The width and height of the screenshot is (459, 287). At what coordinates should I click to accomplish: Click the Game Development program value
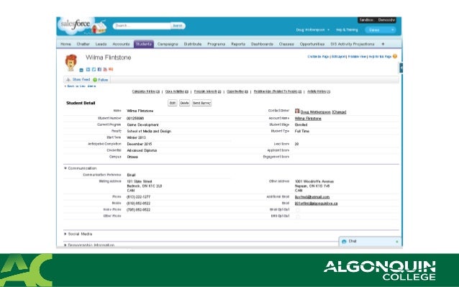tap(142, 125)
